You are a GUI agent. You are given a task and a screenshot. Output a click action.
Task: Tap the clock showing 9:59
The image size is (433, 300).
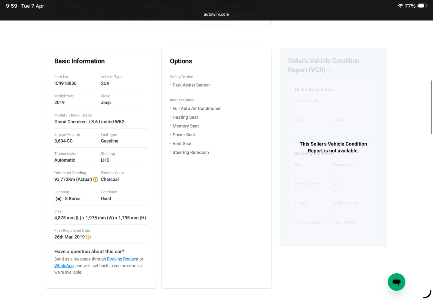pyautogui.click(x=12, y=6)
